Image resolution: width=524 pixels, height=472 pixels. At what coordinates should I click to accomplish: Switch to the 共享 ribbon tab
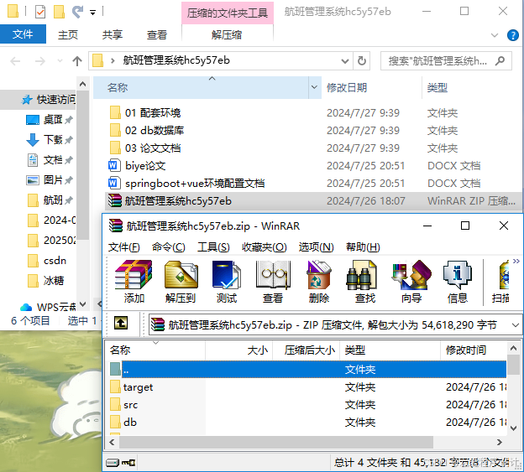113,34
